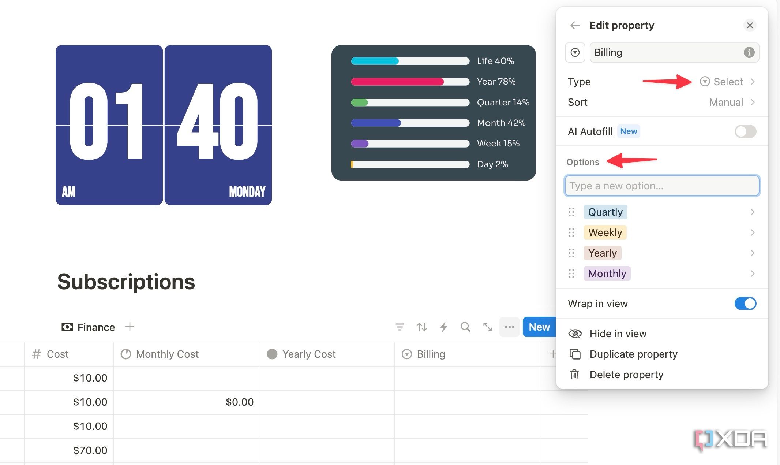Choose Duplicate property
Viewport: 780px width, 465px height.
pos(633,354)
